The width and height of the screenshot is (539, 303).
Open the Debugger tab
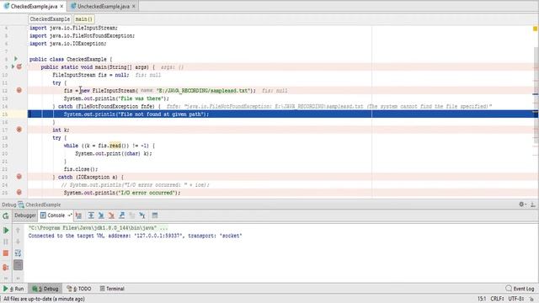point(25,215)
